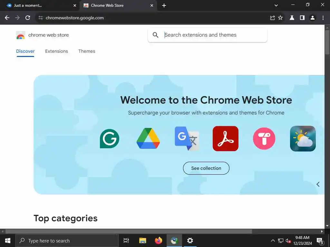Bookmark this tab with star icon
This screenshot has height=247, width=330.
click(x=280, y=18)
